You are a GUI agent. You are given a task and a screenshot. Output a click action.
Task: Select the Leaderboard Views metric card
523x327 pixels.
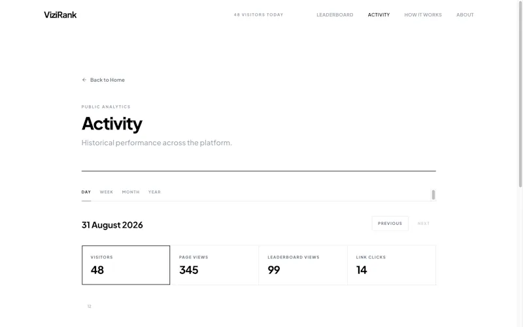(x=303, y=265)
